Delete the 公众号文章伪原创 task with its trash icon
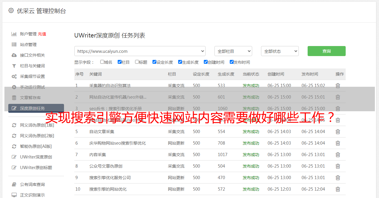379x198 pixels. 338,166
